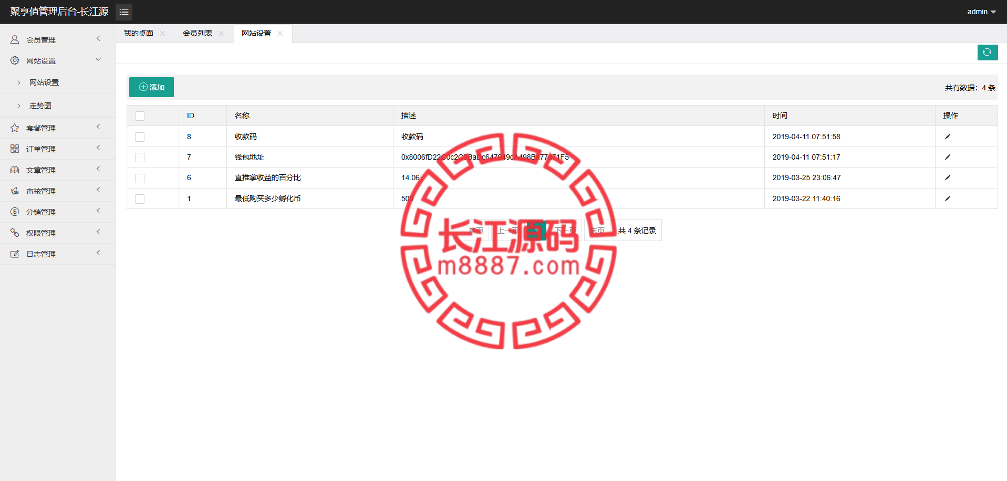Edit the 钱包地址 row with pencil icon

tap(948, 157)
